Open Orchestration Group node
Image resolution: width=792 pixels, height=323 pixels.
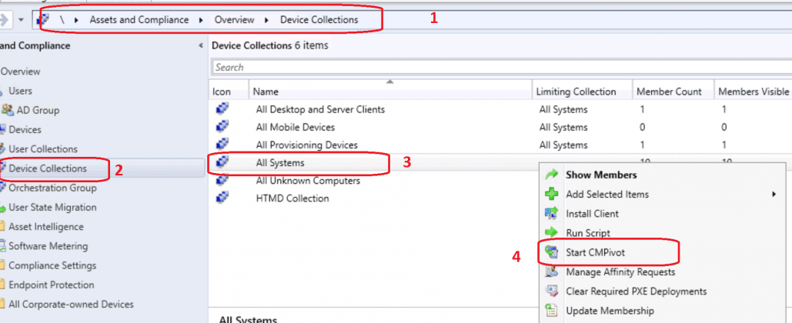tap(52, 188)
